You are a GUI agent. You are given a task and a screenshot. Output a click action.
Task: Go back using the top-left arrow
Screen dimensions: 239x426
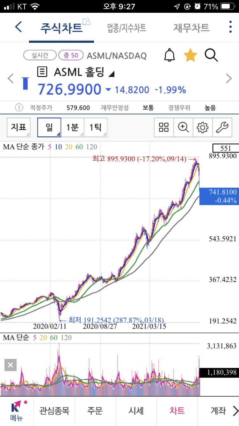(x=18, y=27)
